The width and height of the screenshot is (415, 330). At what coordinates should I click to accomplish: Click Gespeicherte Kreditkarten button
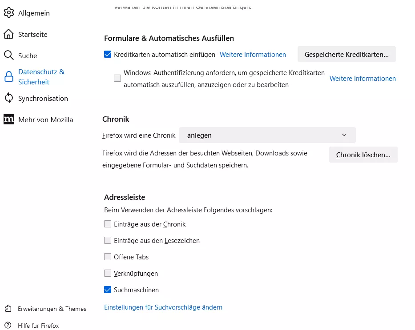pos(347,55)
